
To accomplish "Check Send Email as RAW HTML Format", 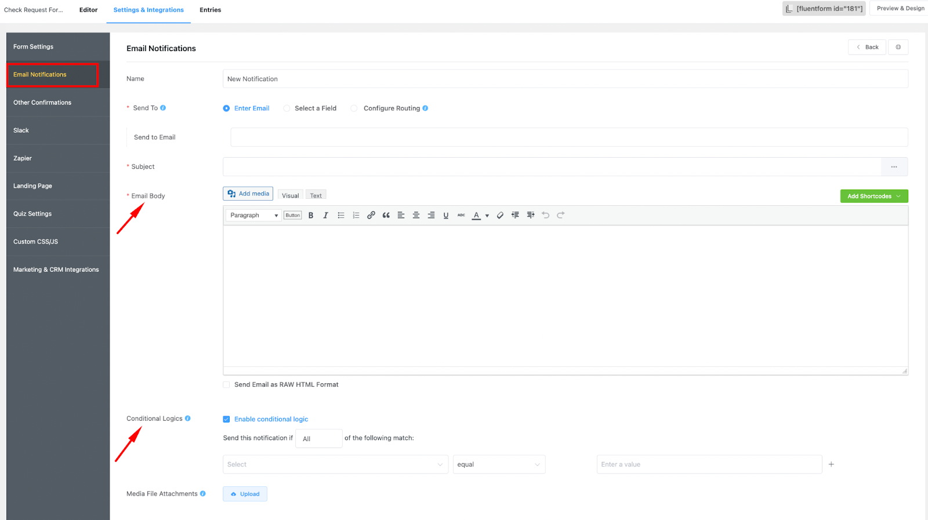I will tap(226, 385).
